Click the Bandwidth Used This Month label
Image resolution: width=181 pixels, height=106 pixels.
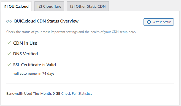(x=29, y=93)
